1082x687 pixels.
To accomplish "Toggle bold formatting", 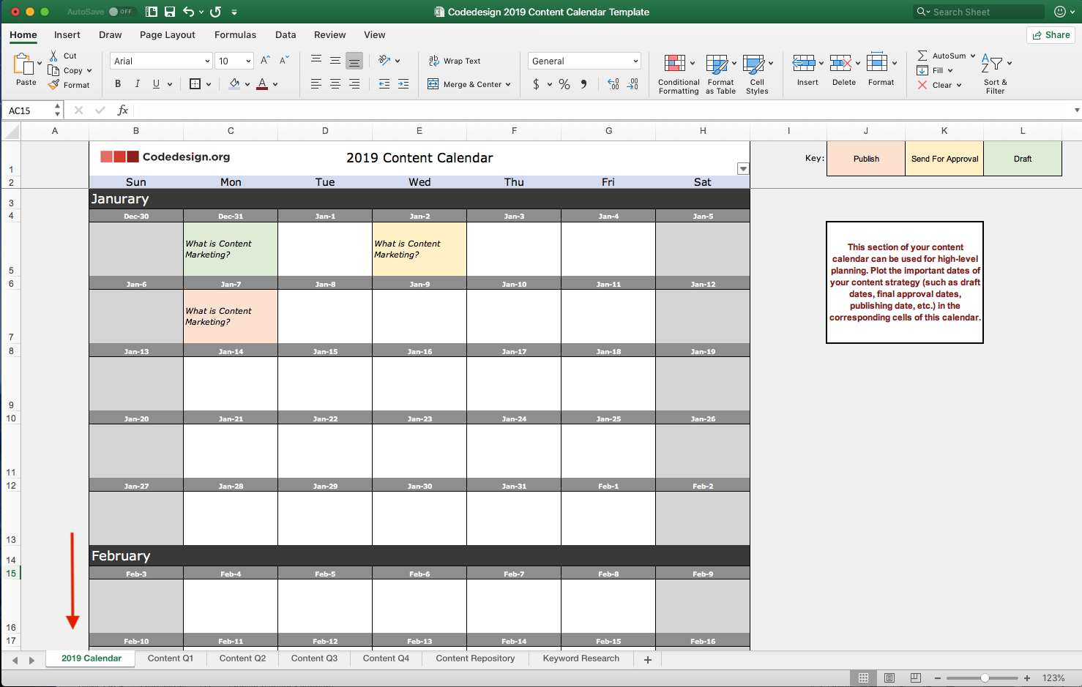I will (x=117, y=83).
